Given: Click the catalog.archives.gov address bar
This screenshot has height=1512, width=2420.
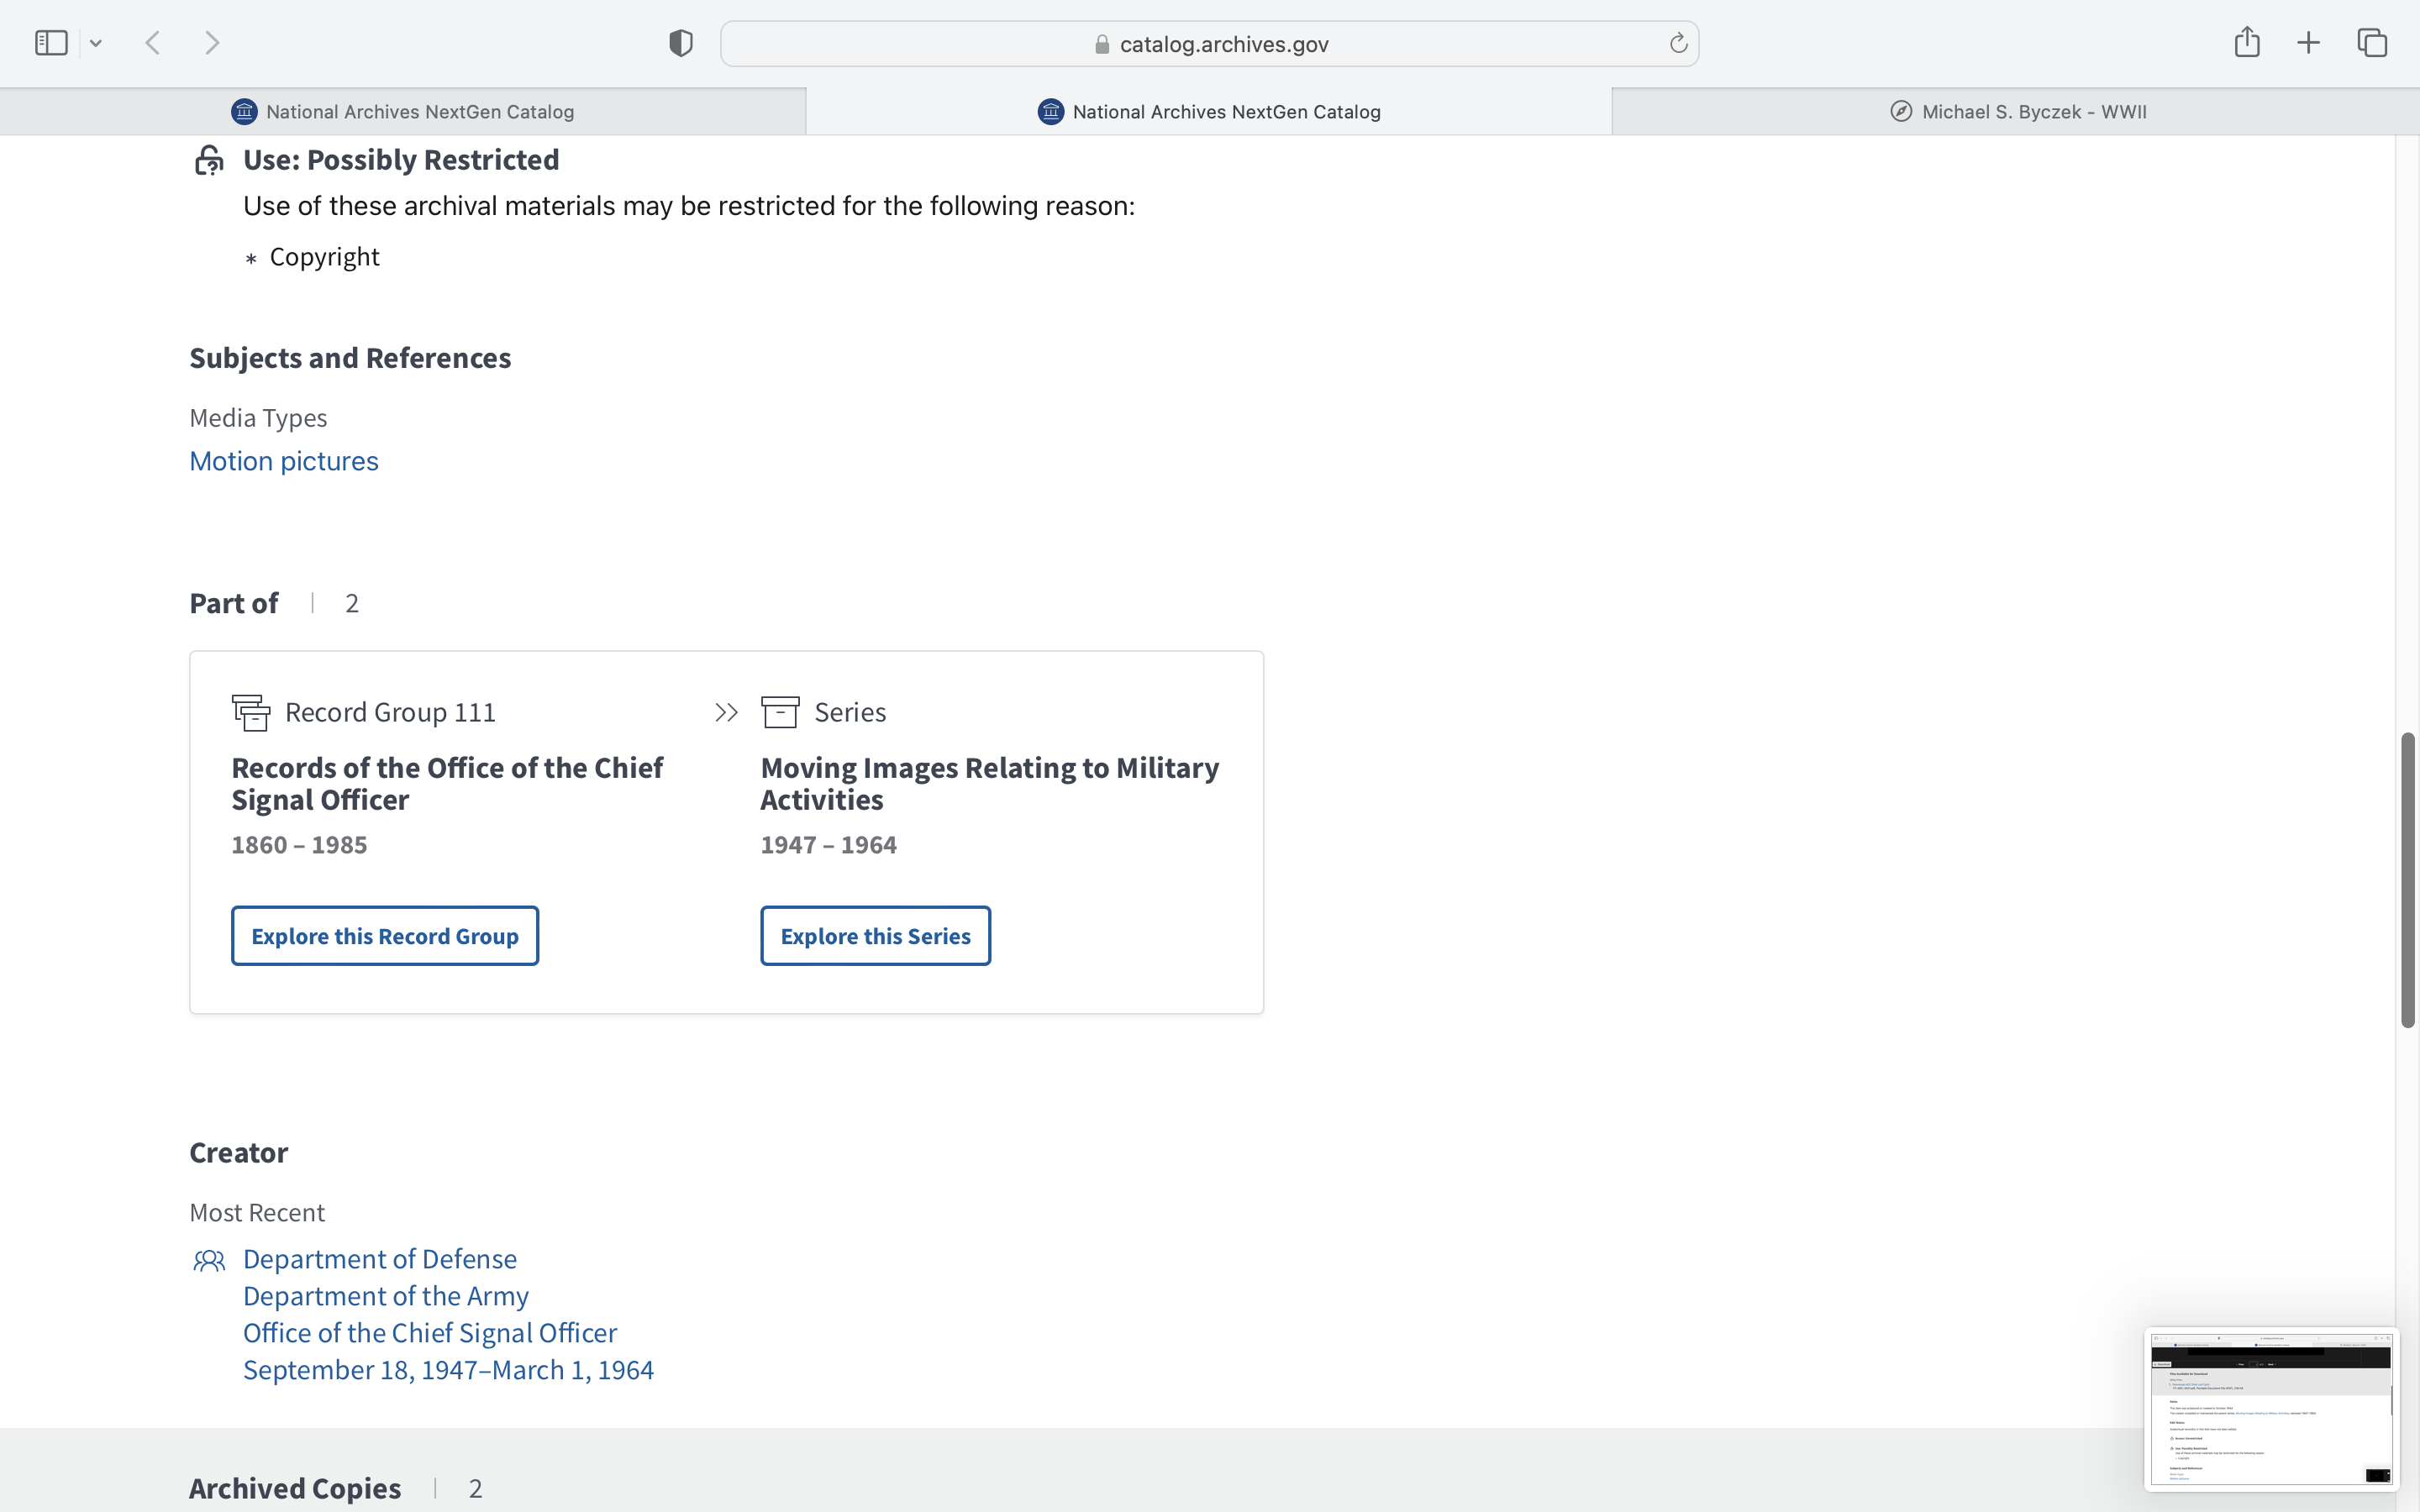Looking at the screenshot, I should [1210, 44].
